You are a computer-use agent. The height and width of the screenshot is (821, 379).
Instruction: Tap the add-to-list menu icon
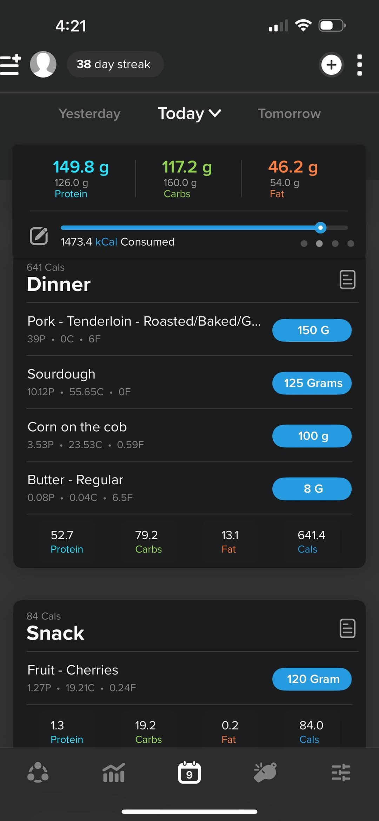[11, 65]
